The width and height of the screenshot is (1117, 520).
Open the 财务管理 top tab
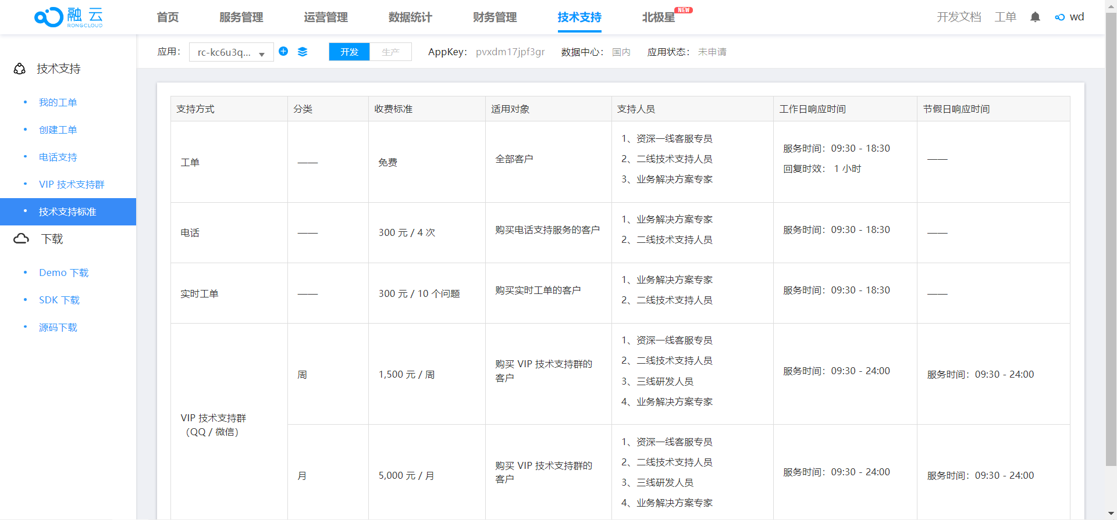pyautogui.click(x=495, y=17)
